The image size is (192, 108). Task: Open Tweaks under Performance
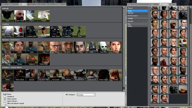[x=137, y=19]
